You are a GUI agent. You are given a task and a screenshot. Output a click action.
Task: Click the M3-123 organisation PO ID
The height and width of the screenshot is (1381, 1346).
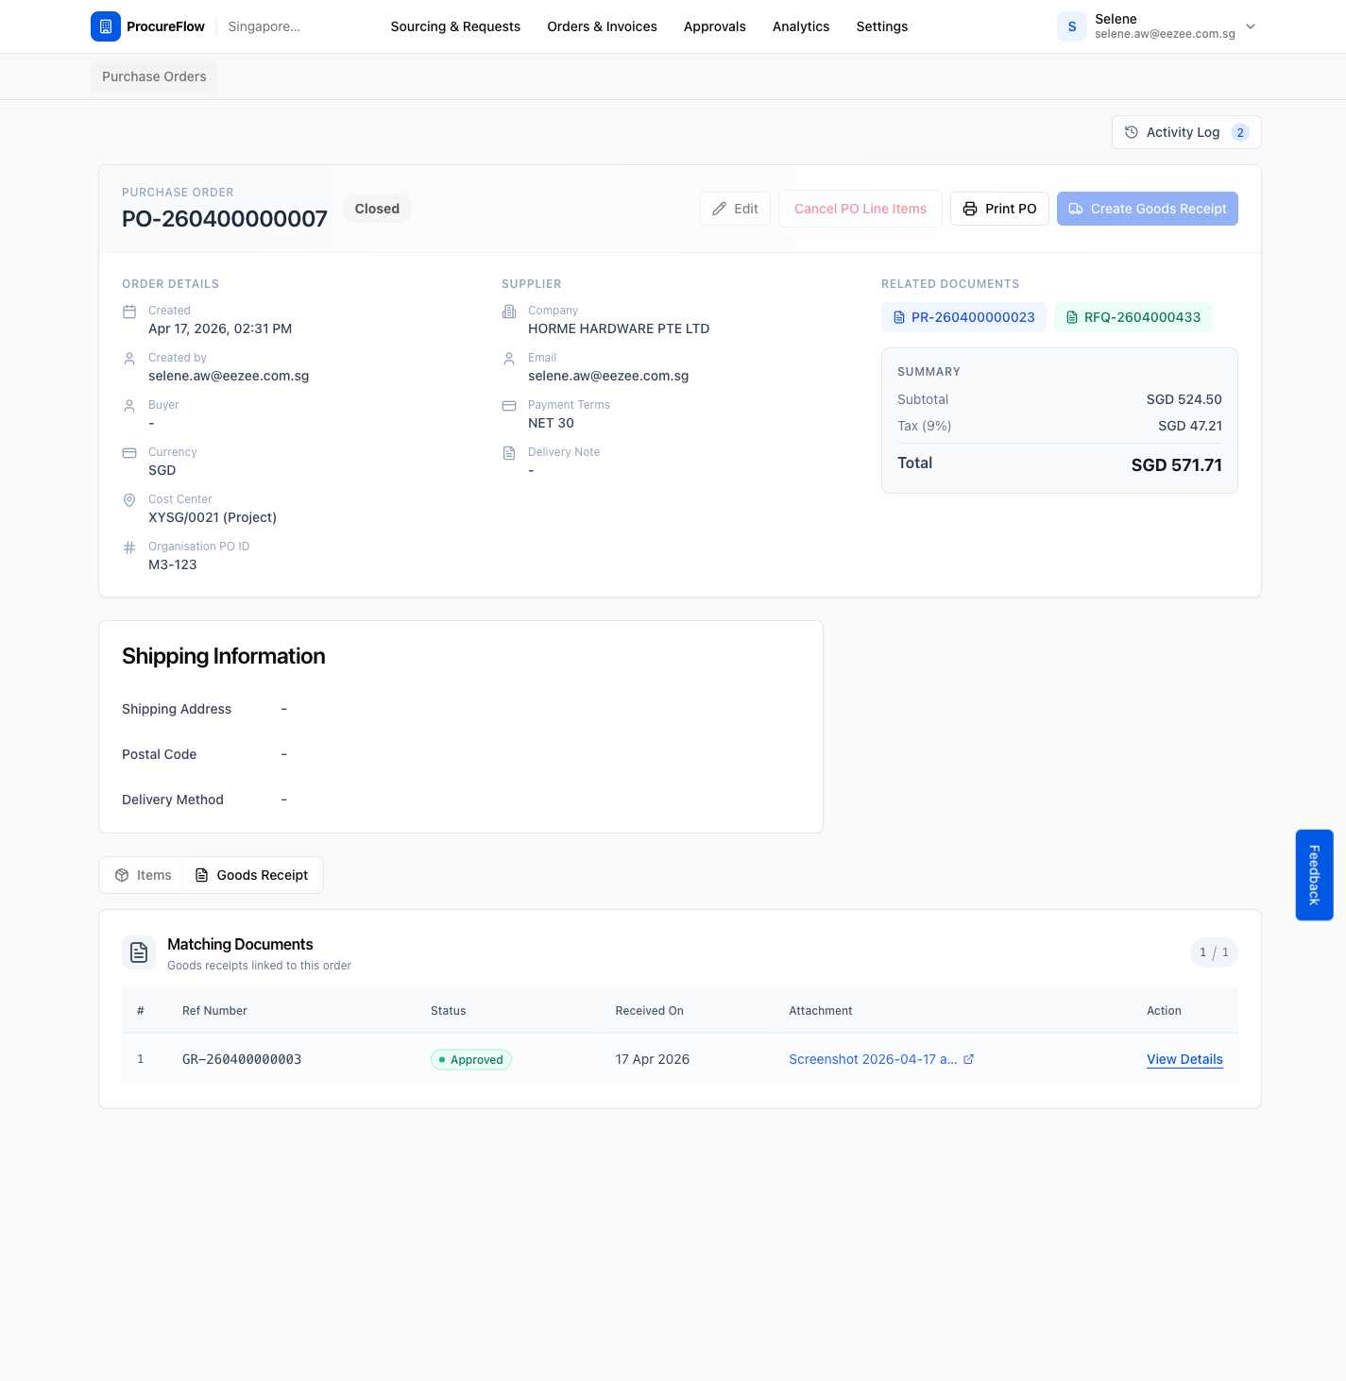pyautogui.click(x=173, y=564)
